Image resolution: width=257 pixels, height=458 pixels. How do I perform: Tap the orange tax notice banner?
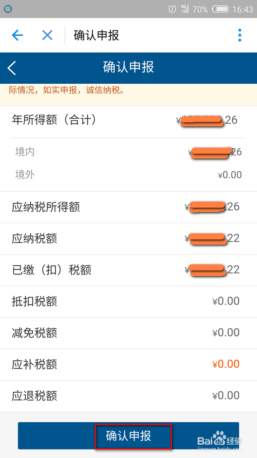point(128,90)
